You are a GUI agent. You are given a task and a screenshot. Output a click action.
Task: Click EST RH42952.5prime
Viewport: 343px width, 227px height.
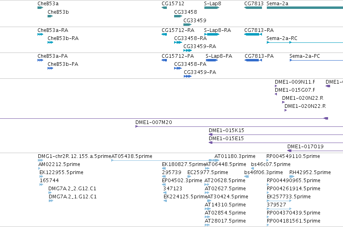pyautogui.click(x=310, y=172)
